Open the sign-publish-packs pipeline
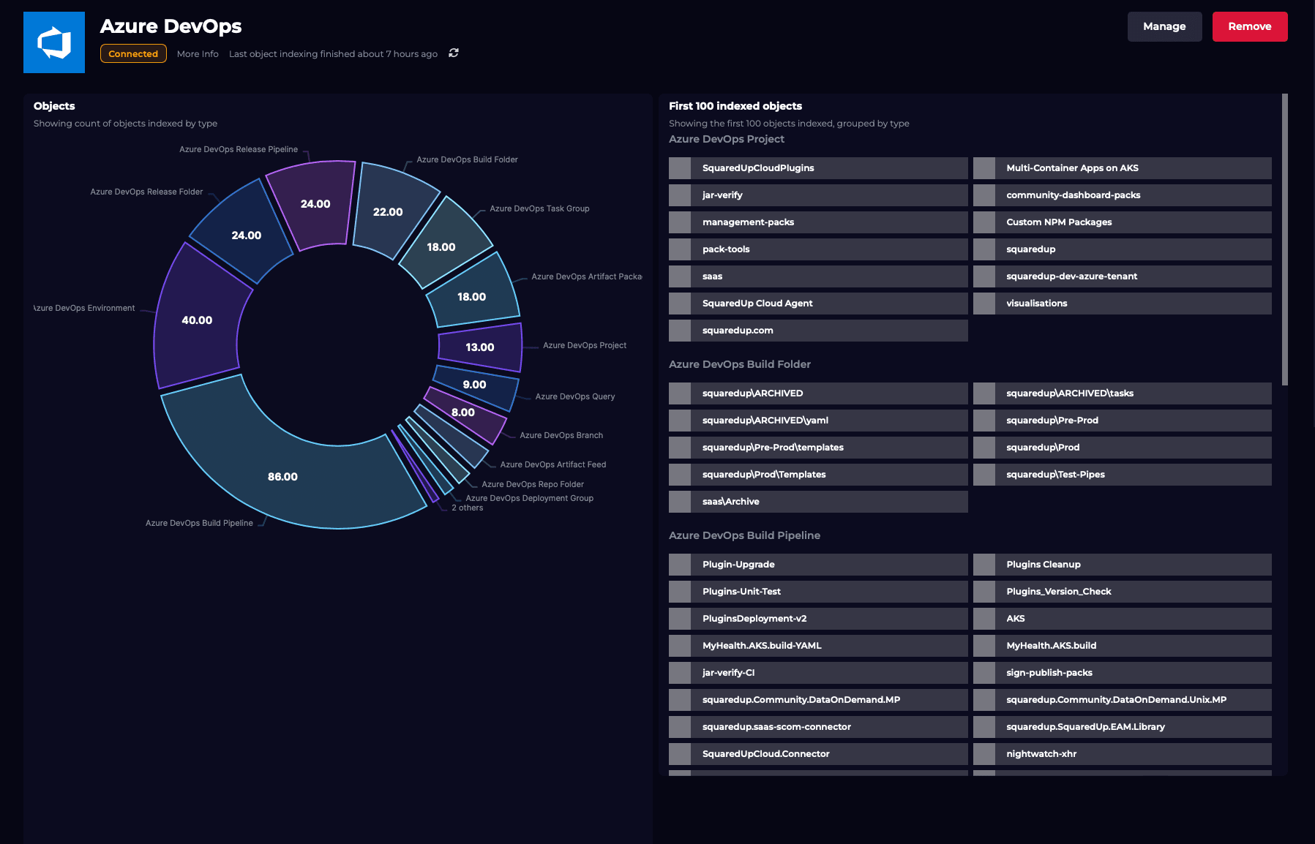1315x844 pixels. (1123, 673)
